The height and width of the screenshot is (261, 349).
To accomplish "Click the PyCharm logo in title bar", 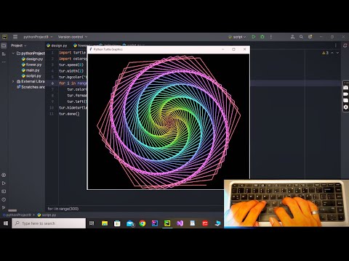I will point(5,37).
